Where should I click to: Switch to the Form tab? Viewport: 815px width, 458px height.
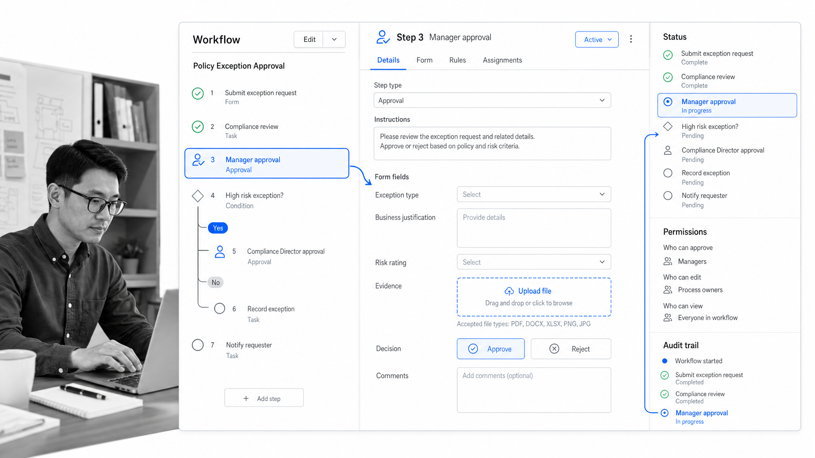tap(424, 60)
